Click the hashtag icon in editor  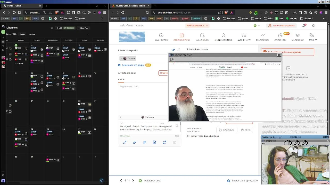click(144, 142)
